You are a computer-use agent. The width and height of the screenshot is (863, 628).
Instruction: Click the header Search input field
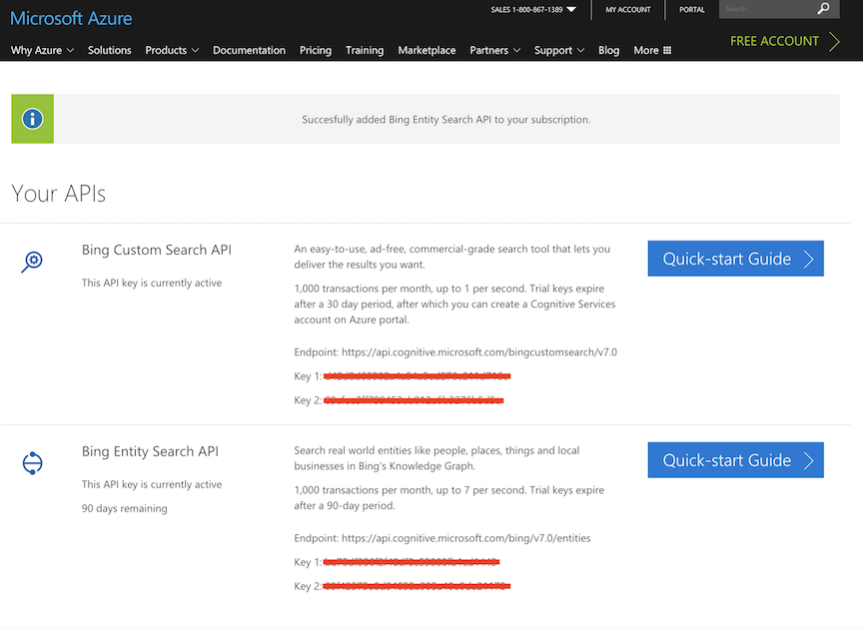768,9
